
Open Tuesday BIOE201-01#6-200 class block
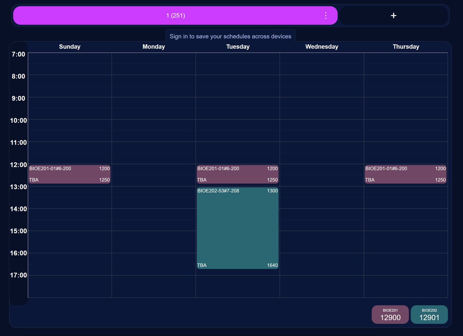tap(237, 174)
